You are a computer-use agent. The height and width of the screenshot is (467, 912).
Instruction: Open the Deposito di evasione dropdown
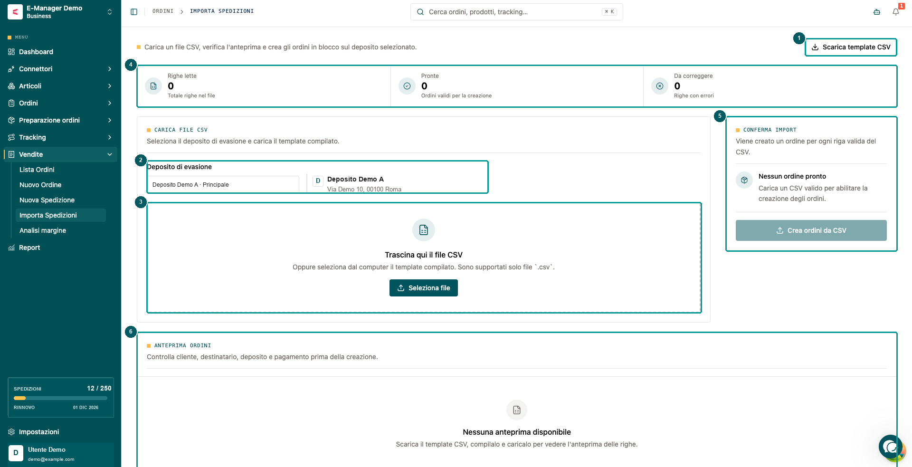click(223, 185)
